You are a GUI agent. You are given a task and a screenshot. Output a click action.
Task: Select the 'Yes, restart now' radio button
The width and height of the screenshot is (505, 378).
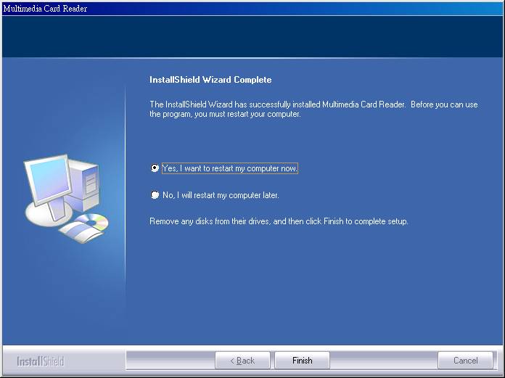tap(155, 168)
